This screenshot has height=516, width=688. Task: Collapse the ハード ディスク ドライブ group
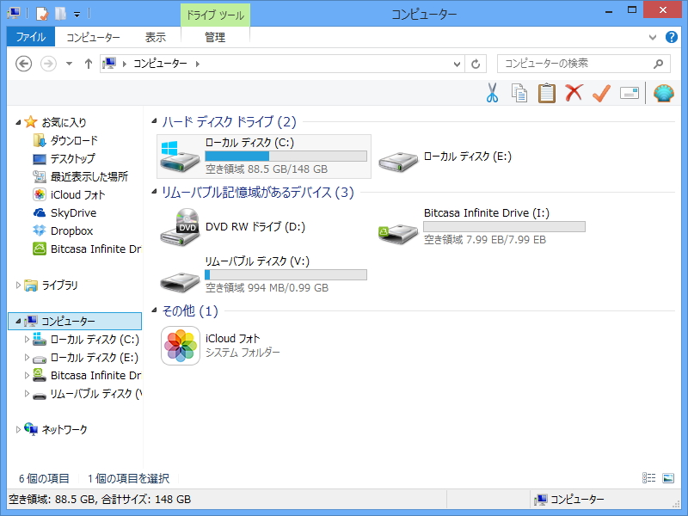(x=154, y=121)
